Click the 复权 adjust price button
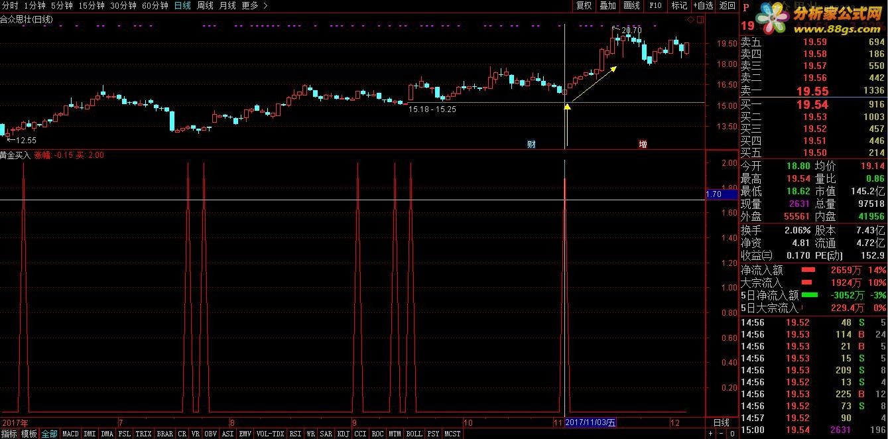This screenshot has width=888, height=439. point(584,5)
